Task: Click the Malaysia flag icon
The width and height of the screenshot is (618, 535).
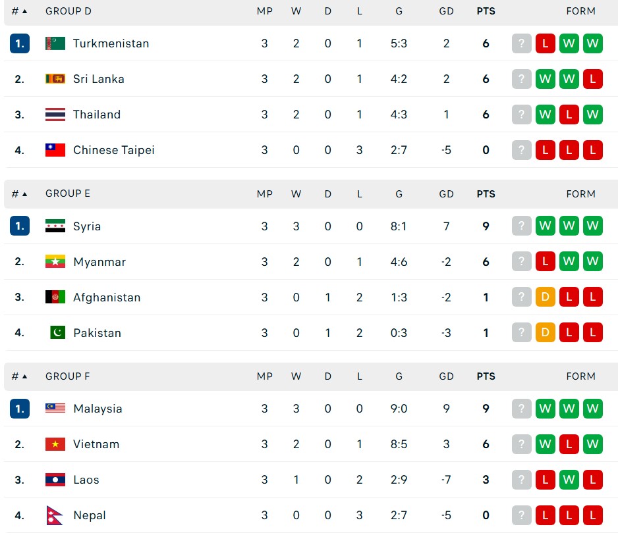Action: pos(55,409)
